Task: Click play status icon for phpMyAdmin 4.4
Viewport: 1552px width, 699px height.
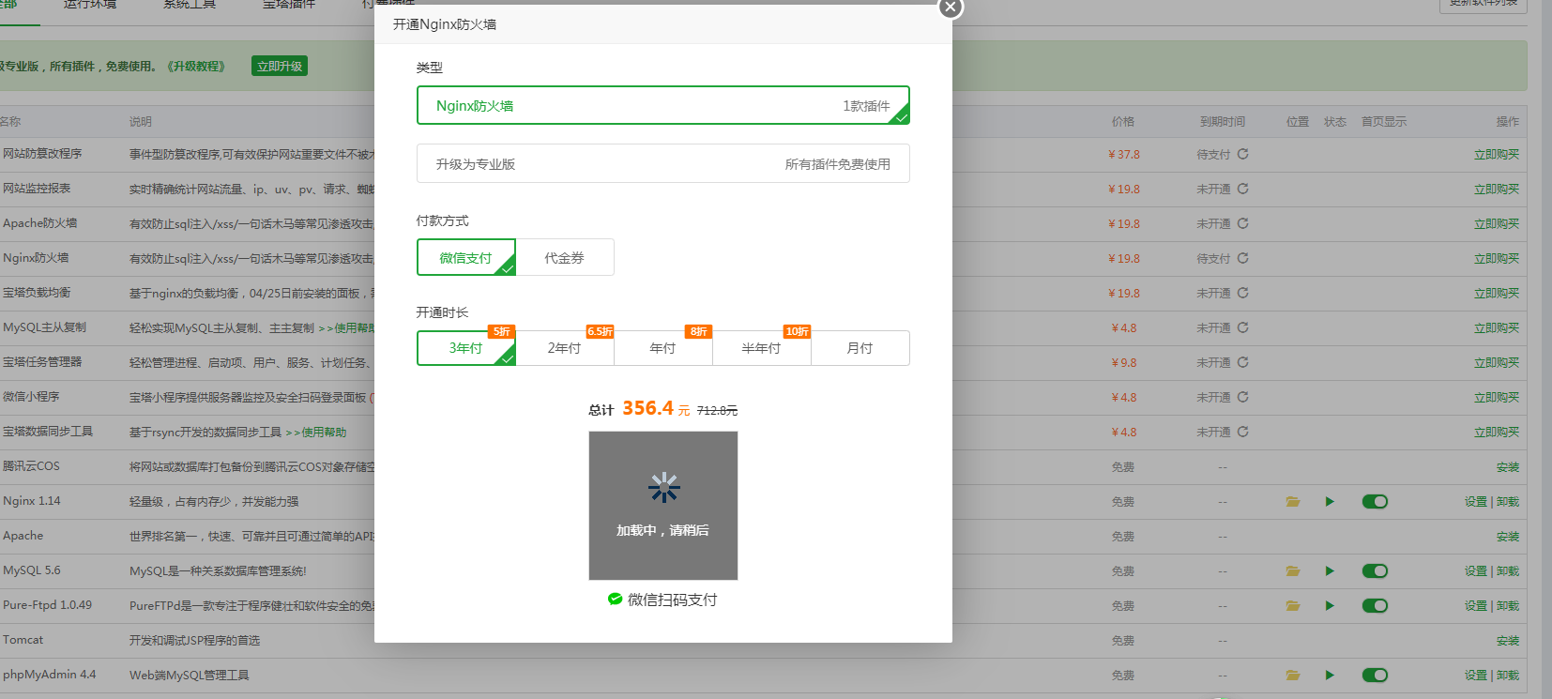Action: coord(1330,676)
